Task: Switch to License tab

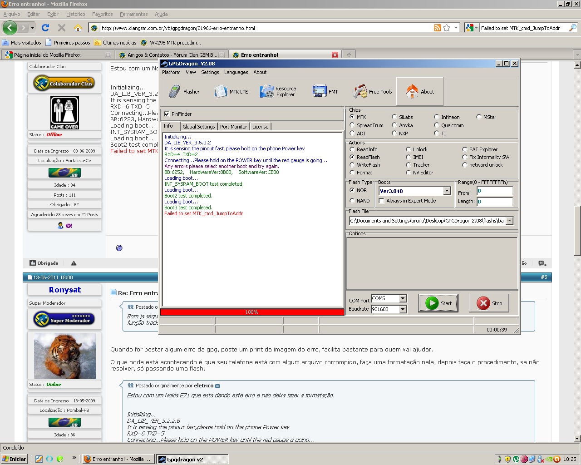Action: tap(261, 127)
